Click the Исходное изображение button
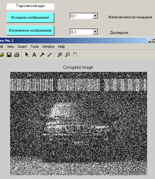Image resolution: width=155 pixels, height=179 pixels. click(x=30, y=17)
